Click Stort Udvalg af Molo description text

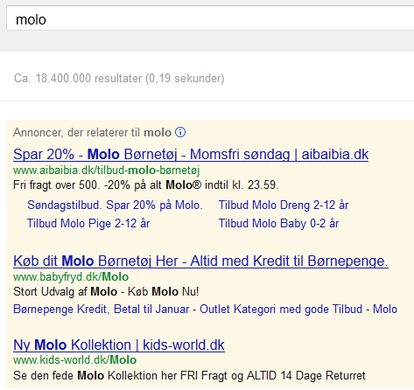click(106, 292)
